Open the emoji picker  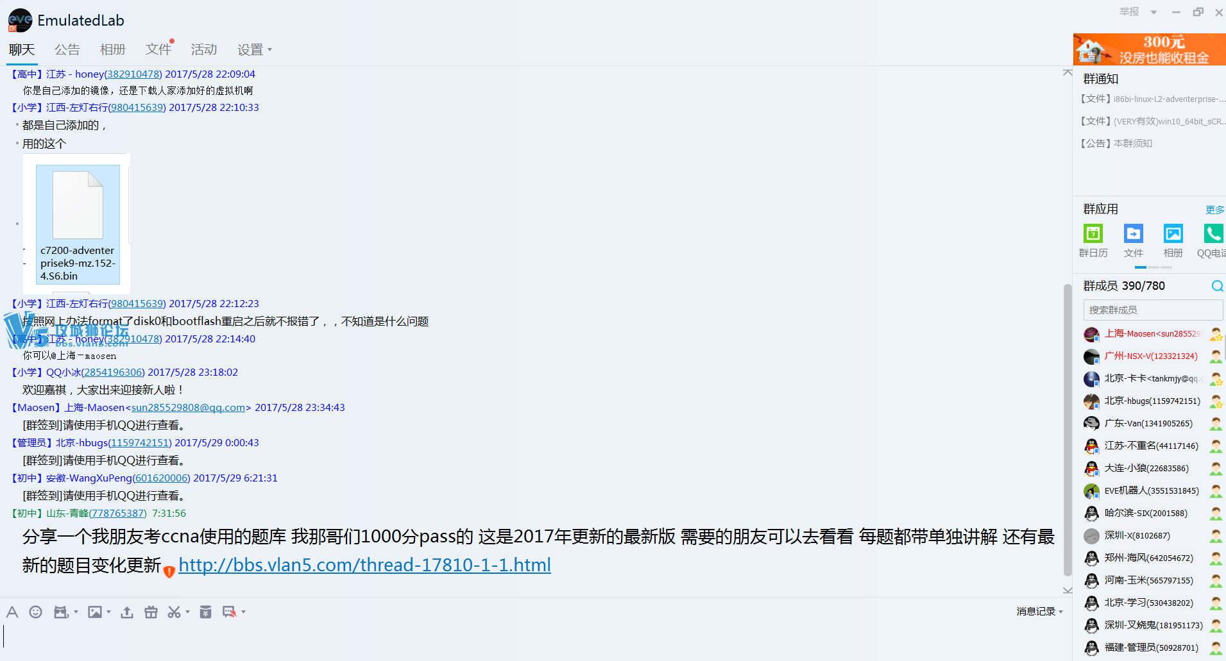tap(36, 612)
